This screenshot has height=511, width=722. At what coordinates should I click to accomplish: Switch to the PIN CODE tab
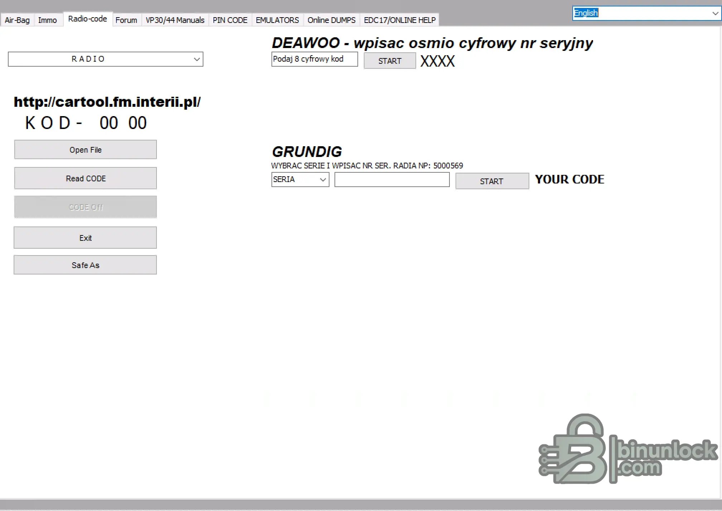coord(230,20)
